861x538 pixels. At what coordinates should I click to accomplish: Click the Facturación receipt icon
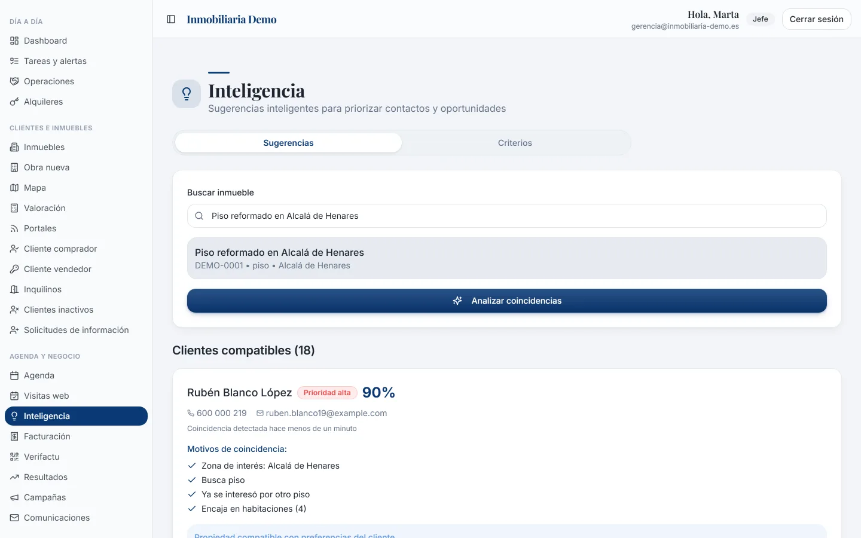(x=14, y=436)
